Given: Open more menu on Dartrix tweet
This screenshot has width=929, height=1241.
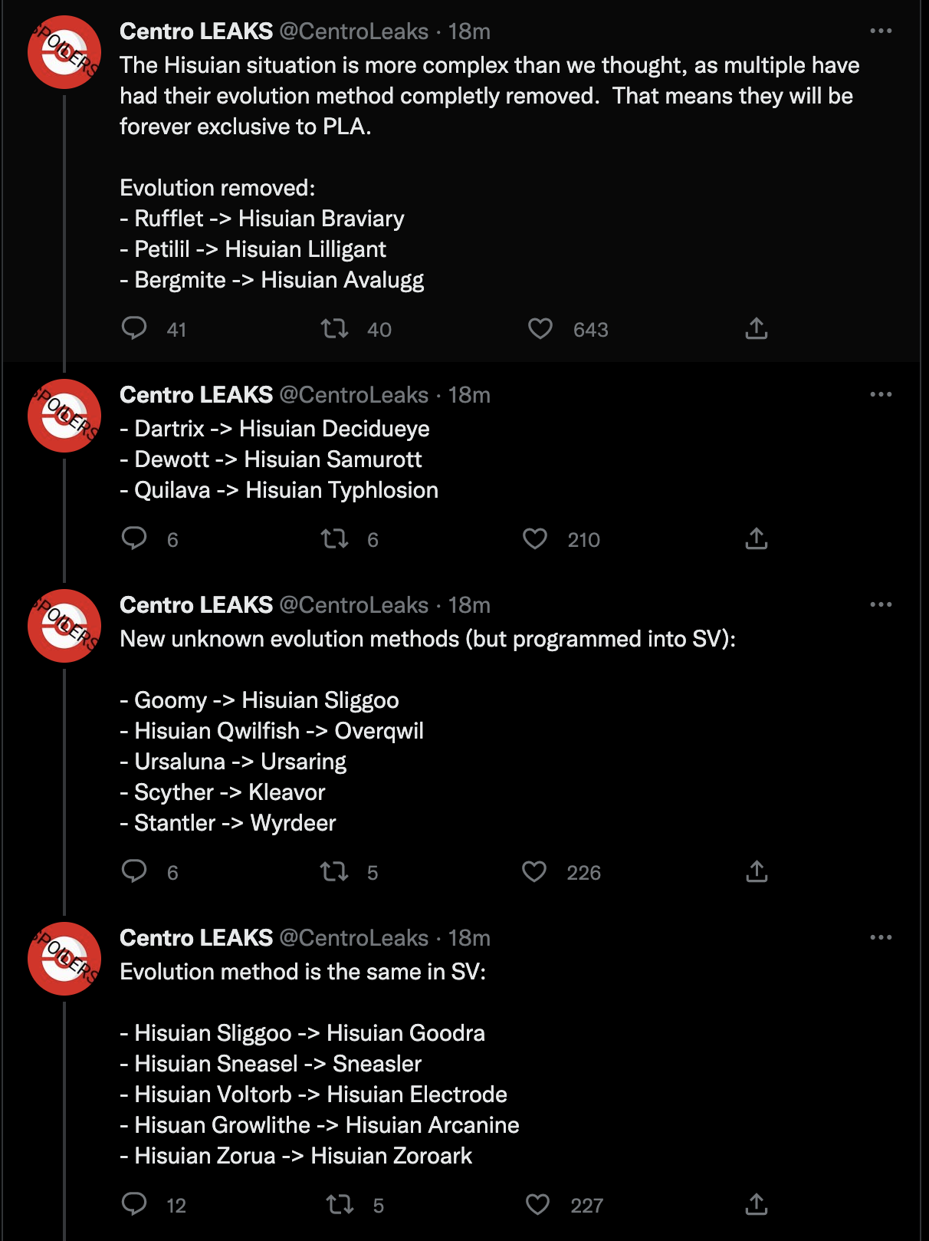Looking at the screenshot, I should (x=881, y=395).
